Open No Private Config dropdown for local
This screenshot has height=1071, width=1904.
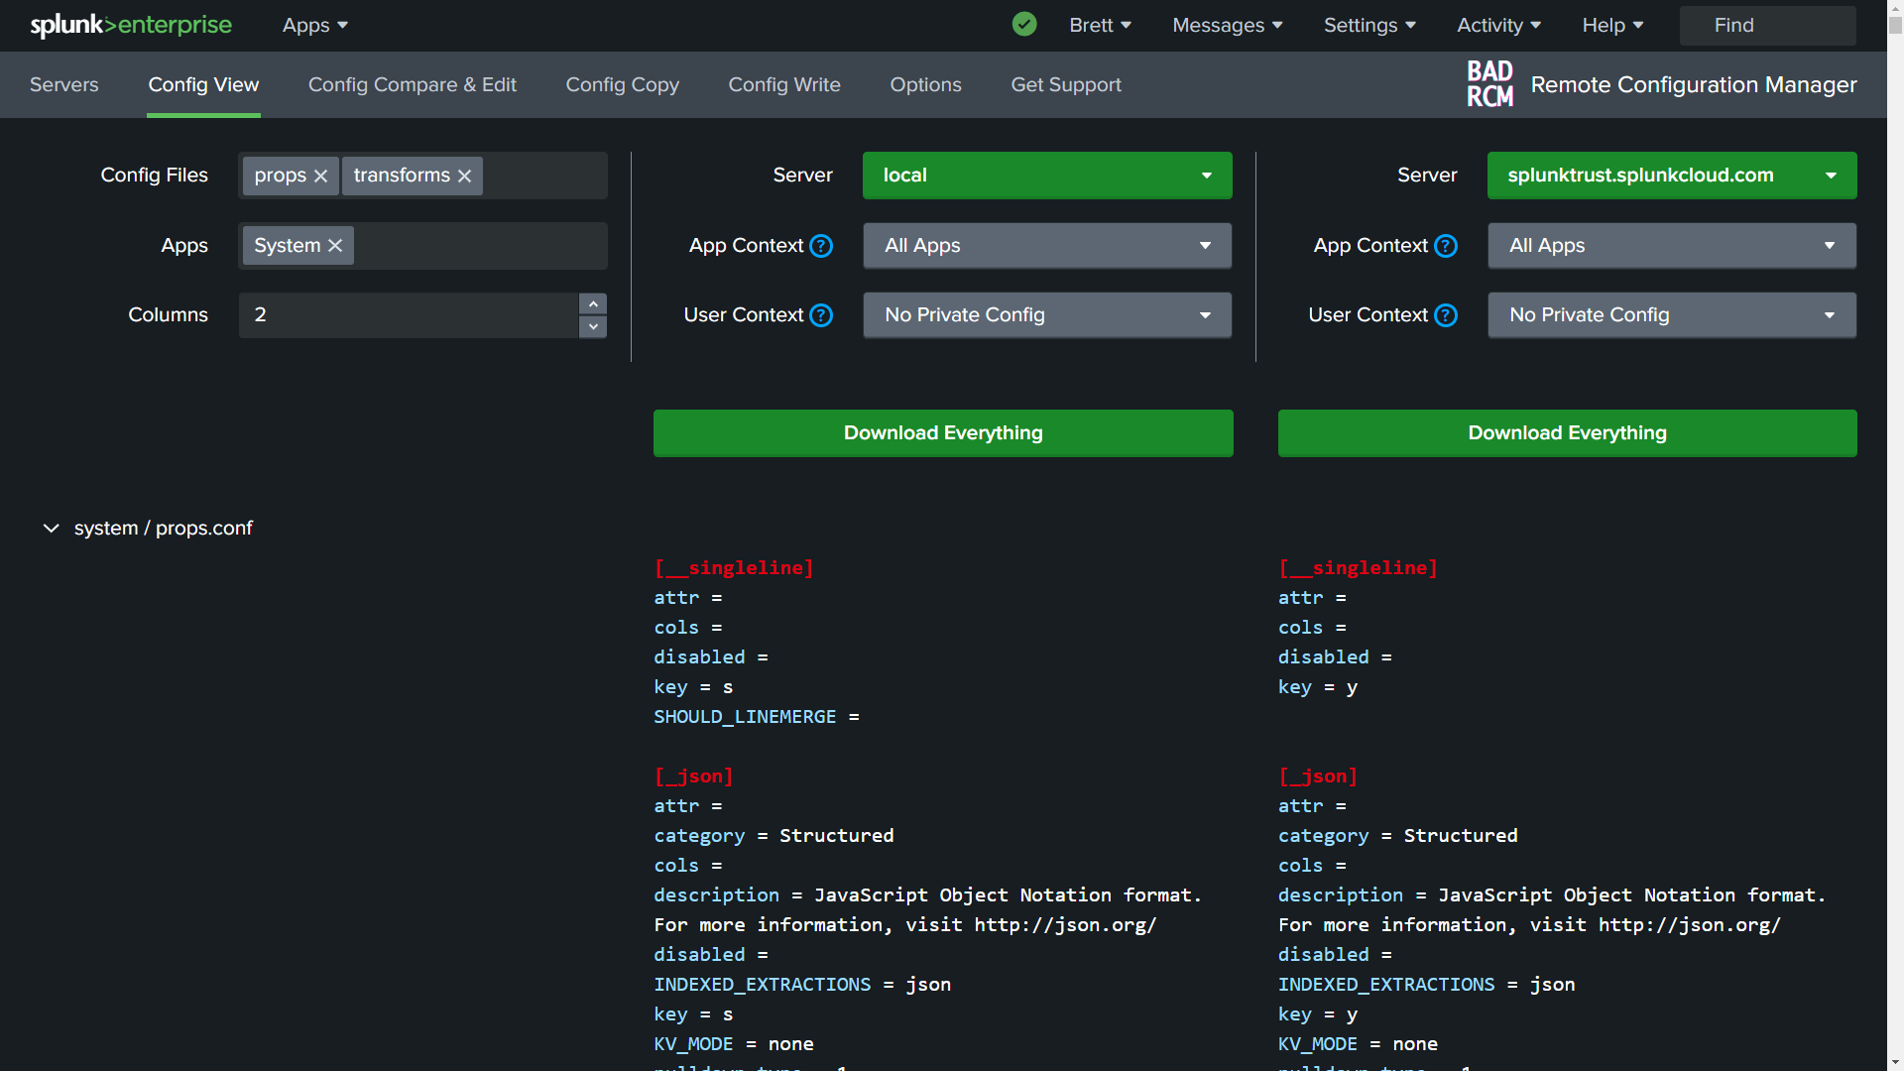pyautogui.click(x=1047, y=315)
